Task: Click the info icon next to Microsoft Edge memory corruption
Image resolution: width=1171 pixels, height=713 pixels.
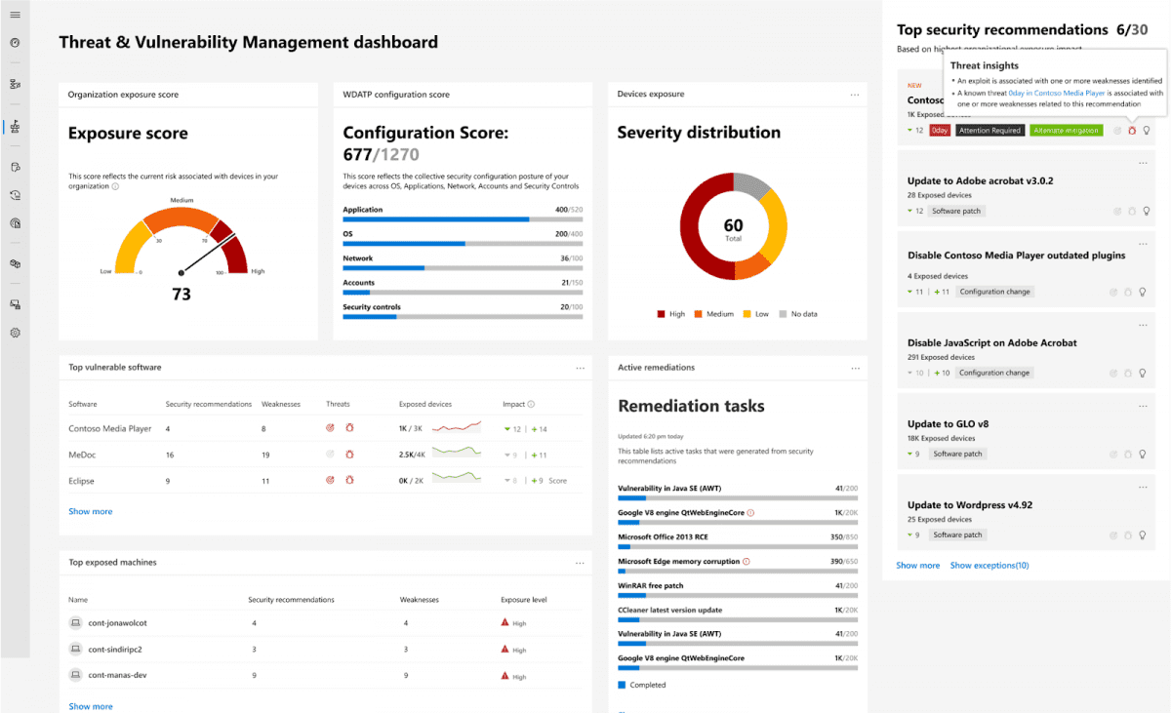Action: pyautogui.click(x=747, y=561)
